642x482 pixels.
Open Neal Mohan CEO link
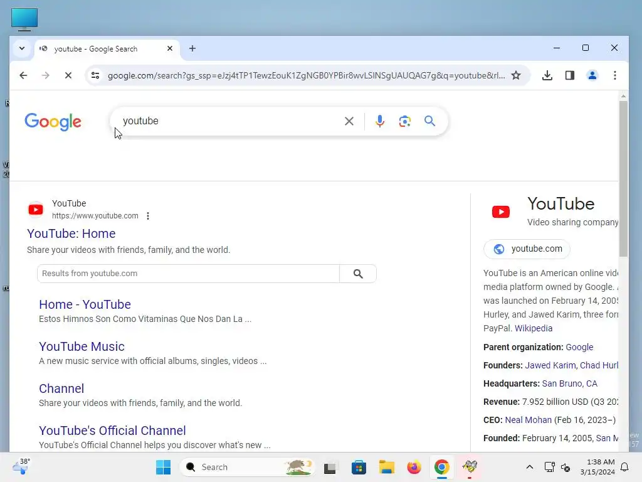pos(528,420)
